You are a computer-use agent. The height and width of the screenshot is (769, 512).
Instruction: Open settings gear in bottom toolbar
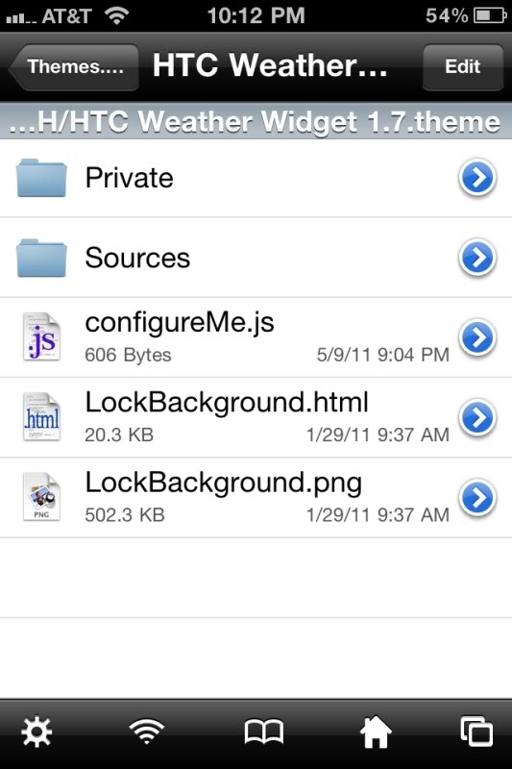pyautogui.click(x=37, y=732)
